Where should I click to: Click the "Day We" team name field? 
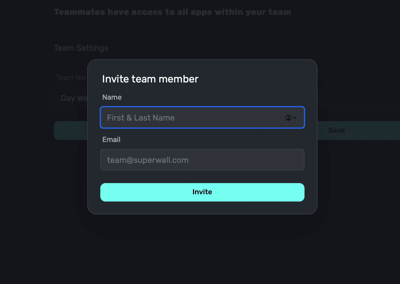[73, 98]
